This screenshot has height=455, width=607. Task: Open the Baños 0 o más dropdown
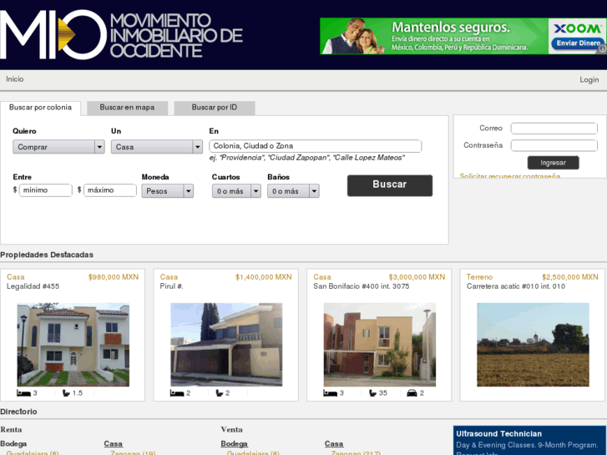[x=293, y=191]
